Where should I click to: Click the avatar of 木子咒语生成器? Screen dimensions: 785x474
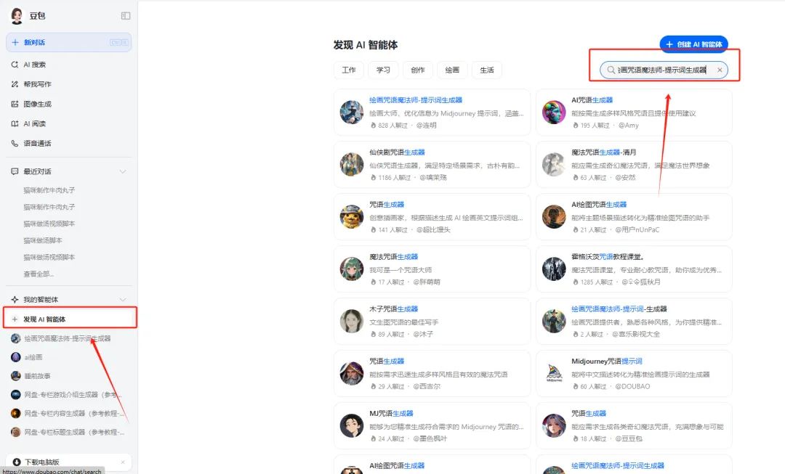[352, 322]
